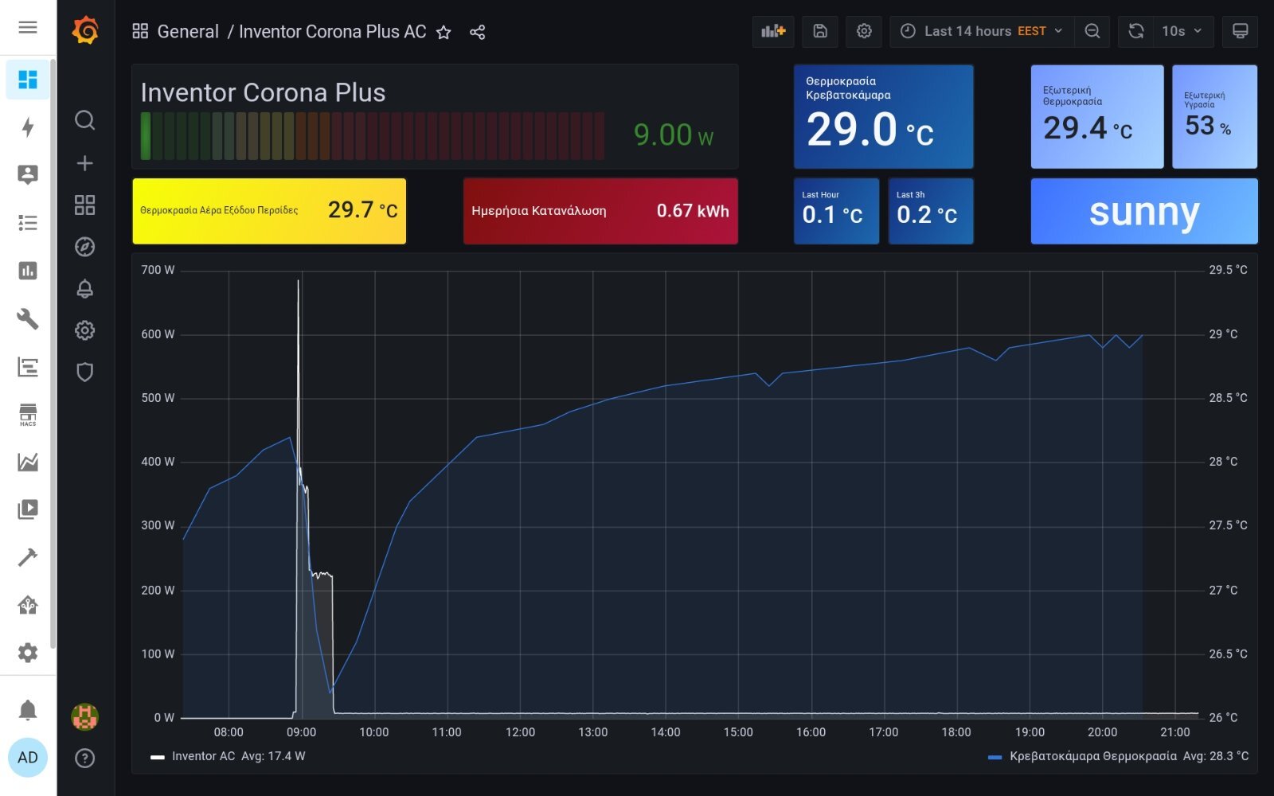The height and width of the screenshot is (796, 1274).
Task: Open the Grafana line chart sidebar icon
Action: (x=28, y=462)
